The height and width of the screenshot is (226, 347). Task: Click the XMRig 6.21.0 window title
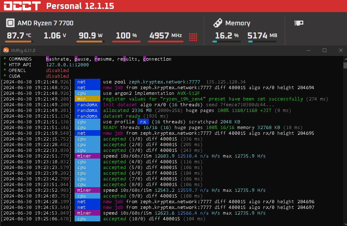click(23, 50)
